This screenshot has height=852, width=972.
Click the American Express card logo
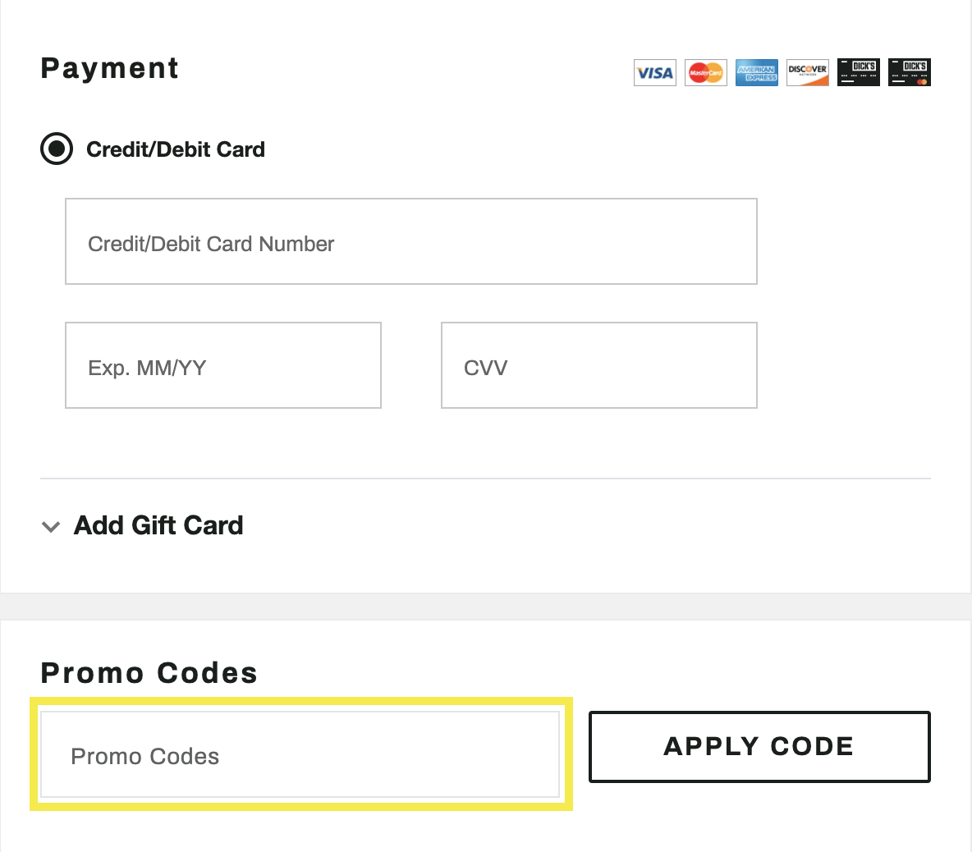(757, 72)
